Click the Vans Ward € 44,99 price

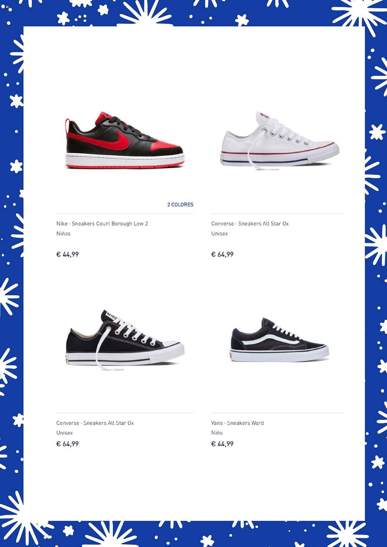[x=223, y=444]
